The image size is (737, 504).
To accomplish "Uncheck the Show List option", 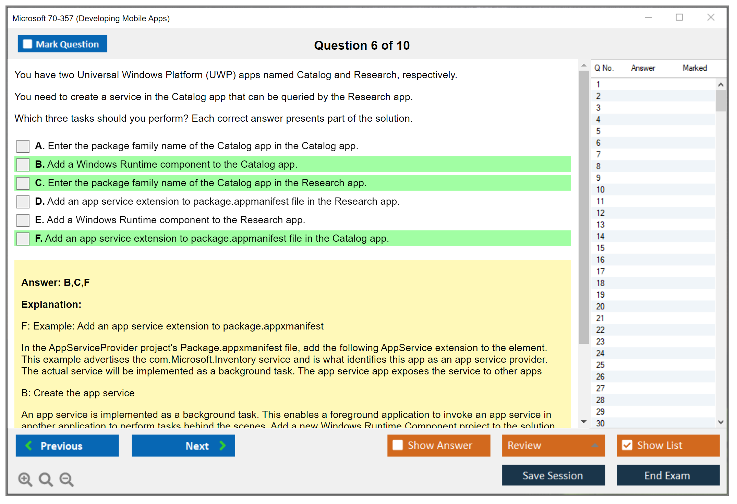I will pos(627,445).
